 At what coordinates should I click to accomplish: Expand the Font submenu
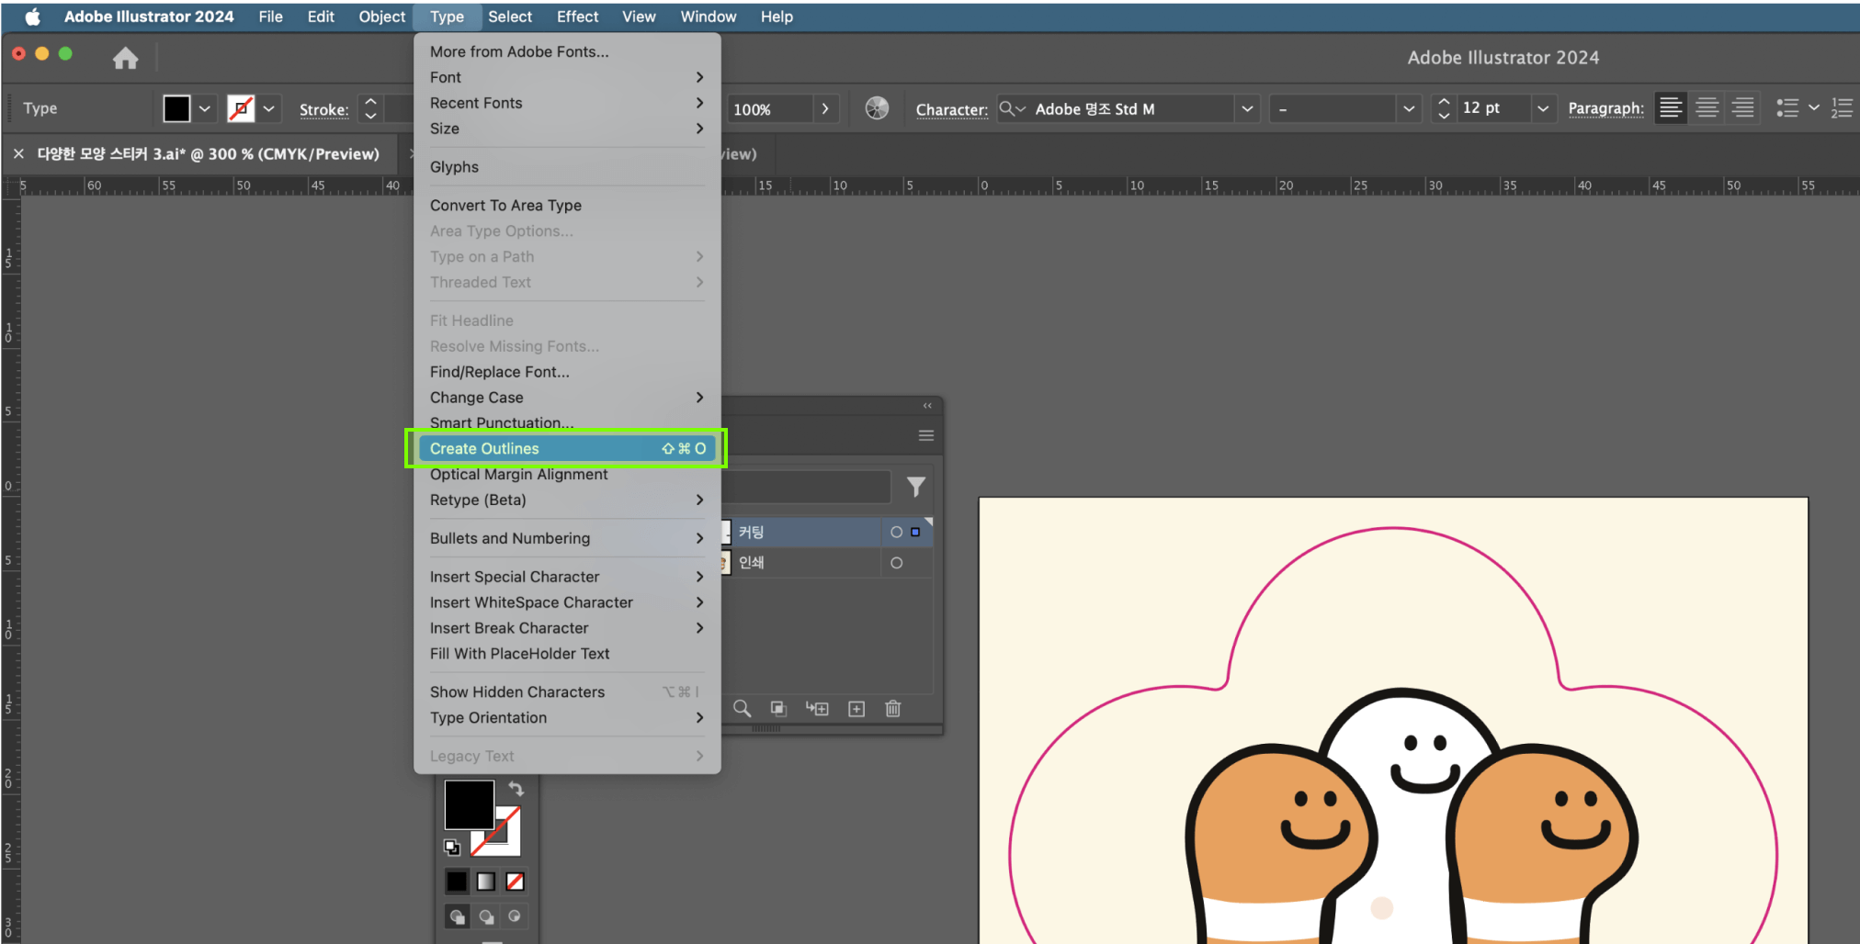pyautogui.click(x=699, y=77)
